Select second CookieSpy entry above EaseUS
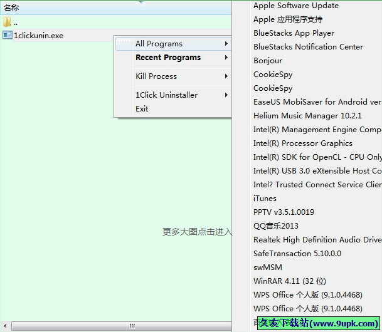Image resolution: width=382 pixels, height=332 pixels. click(273, 88)
